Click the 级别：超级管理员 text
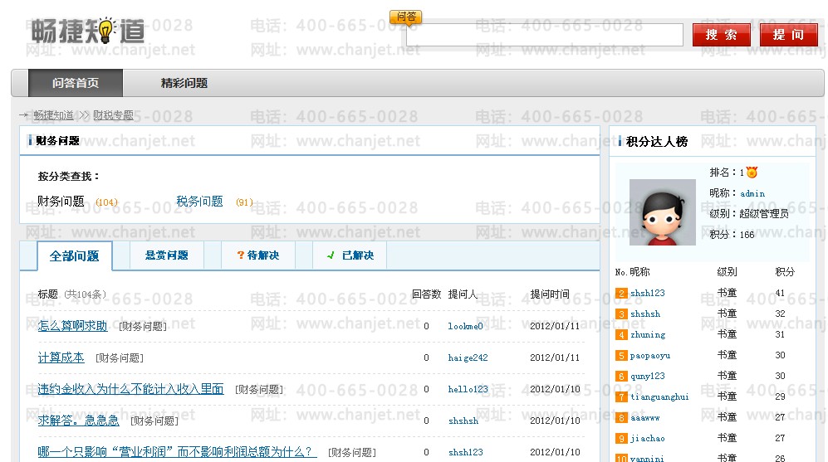Screen dimensions: 828x462 coord(749,214)
